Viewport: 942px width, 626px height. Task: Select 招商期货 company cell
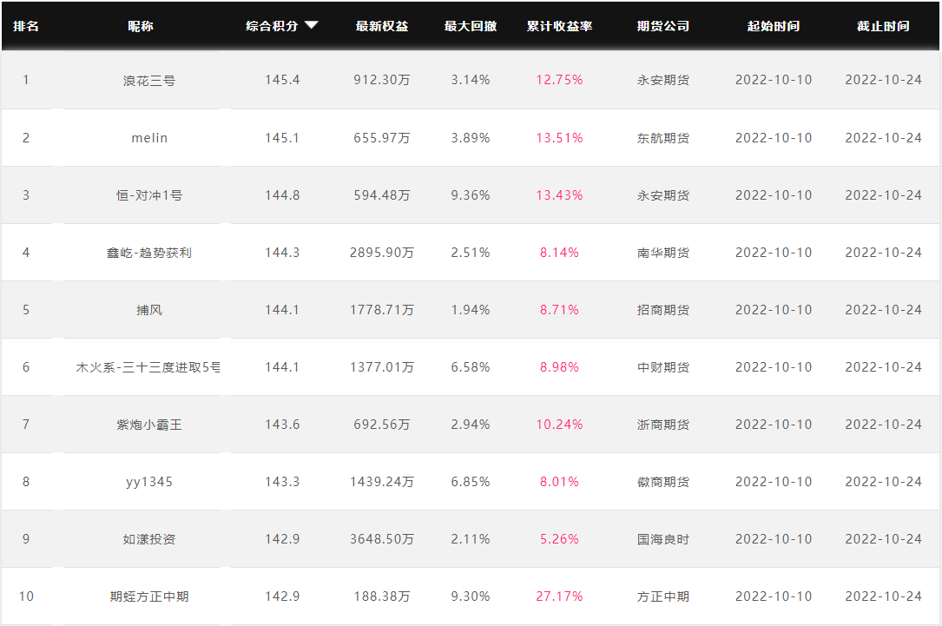click(663, 310)
